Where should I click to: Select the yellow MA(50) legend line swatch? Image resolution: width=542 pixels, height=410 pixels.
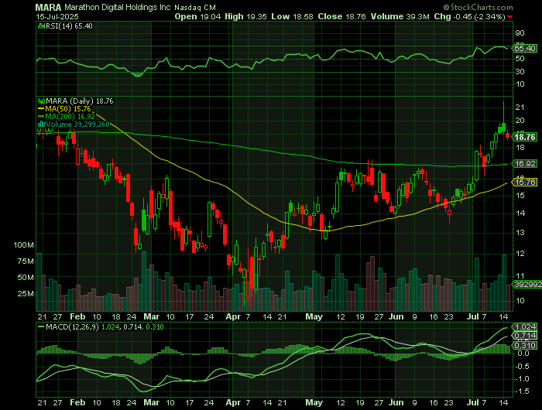[41, 109]
